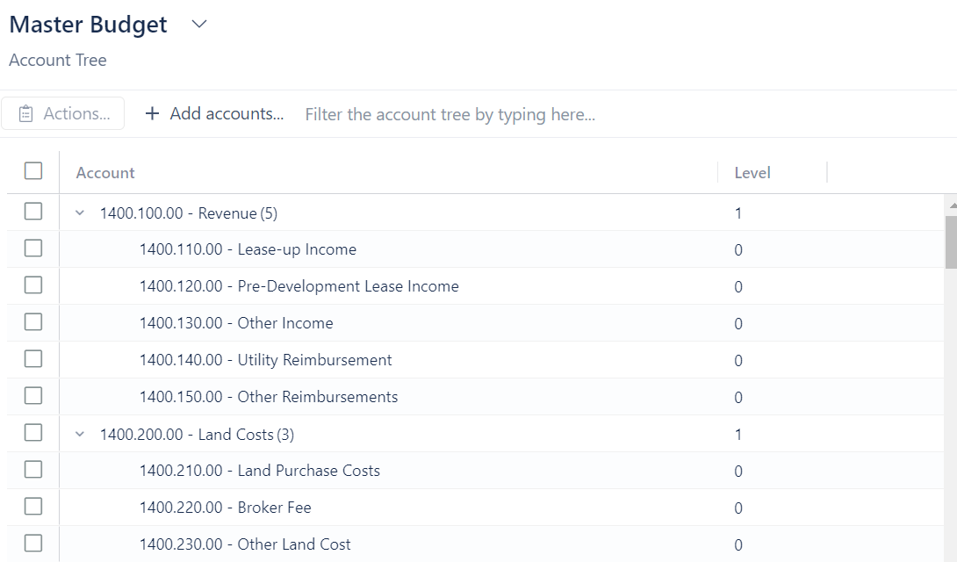Collapse the 1400.200.00 Land Costs group
The width and height of the screenshot is (957, 562).
pos(81,435)
